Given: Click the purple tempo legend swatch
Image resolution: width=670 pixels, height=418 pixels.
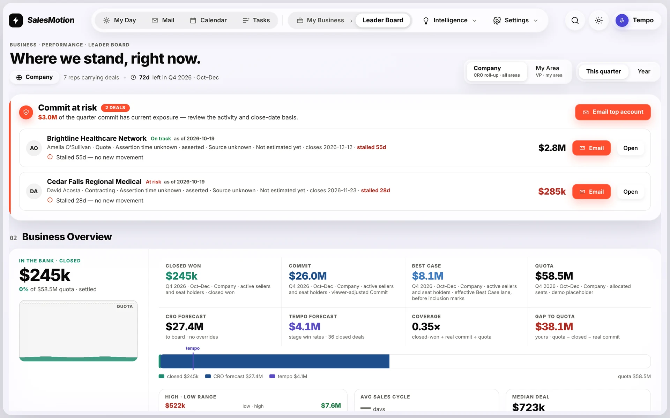Looking at the screenshot, I should point(272,376).
